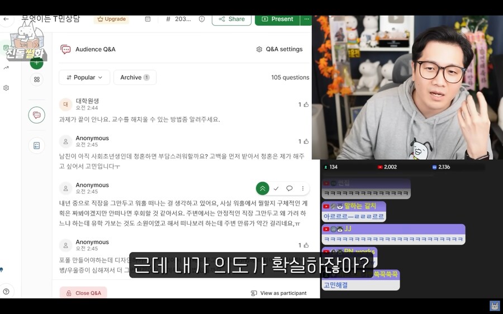This screenshot has width=503, height=314.
Task: Click the Share button
Action: 231,19
